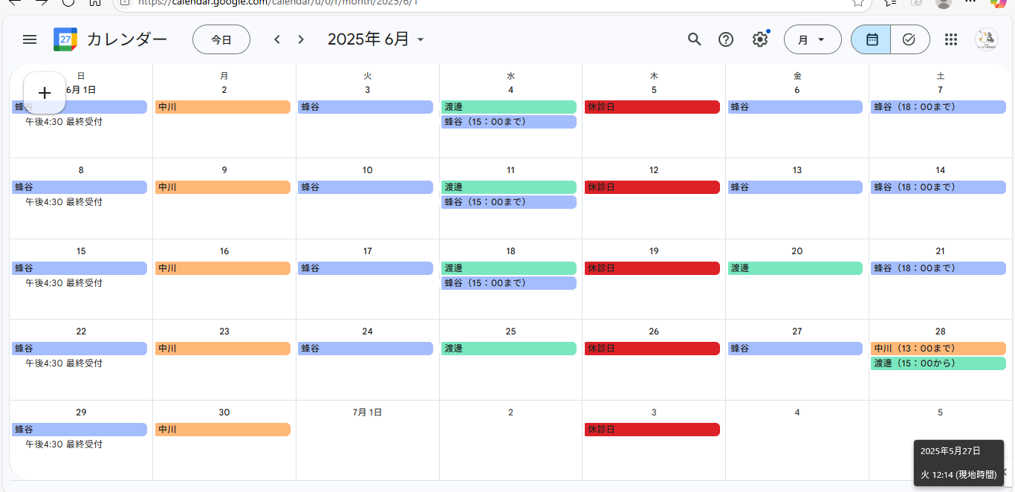
Task: Open 中川 event on June 9
Action: coord(223,187)
